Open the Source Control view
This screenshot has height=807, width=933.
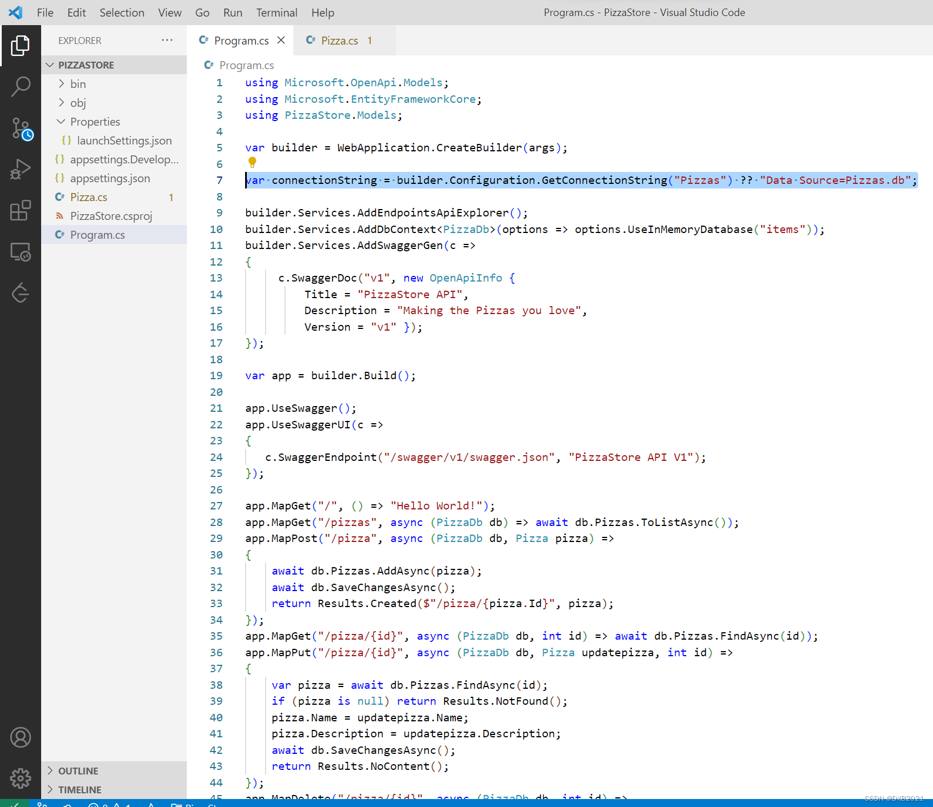pos(22,129)
